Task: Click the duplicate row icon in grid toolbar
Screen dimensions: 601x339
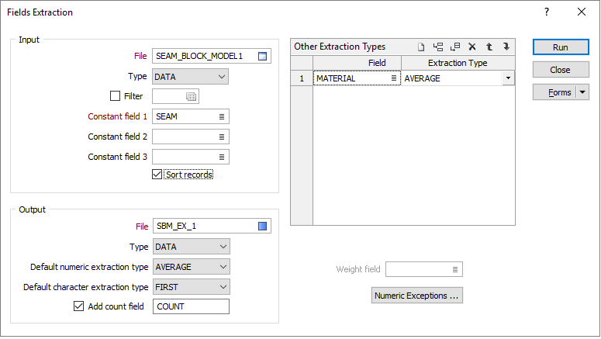Action: pos(455,47)
